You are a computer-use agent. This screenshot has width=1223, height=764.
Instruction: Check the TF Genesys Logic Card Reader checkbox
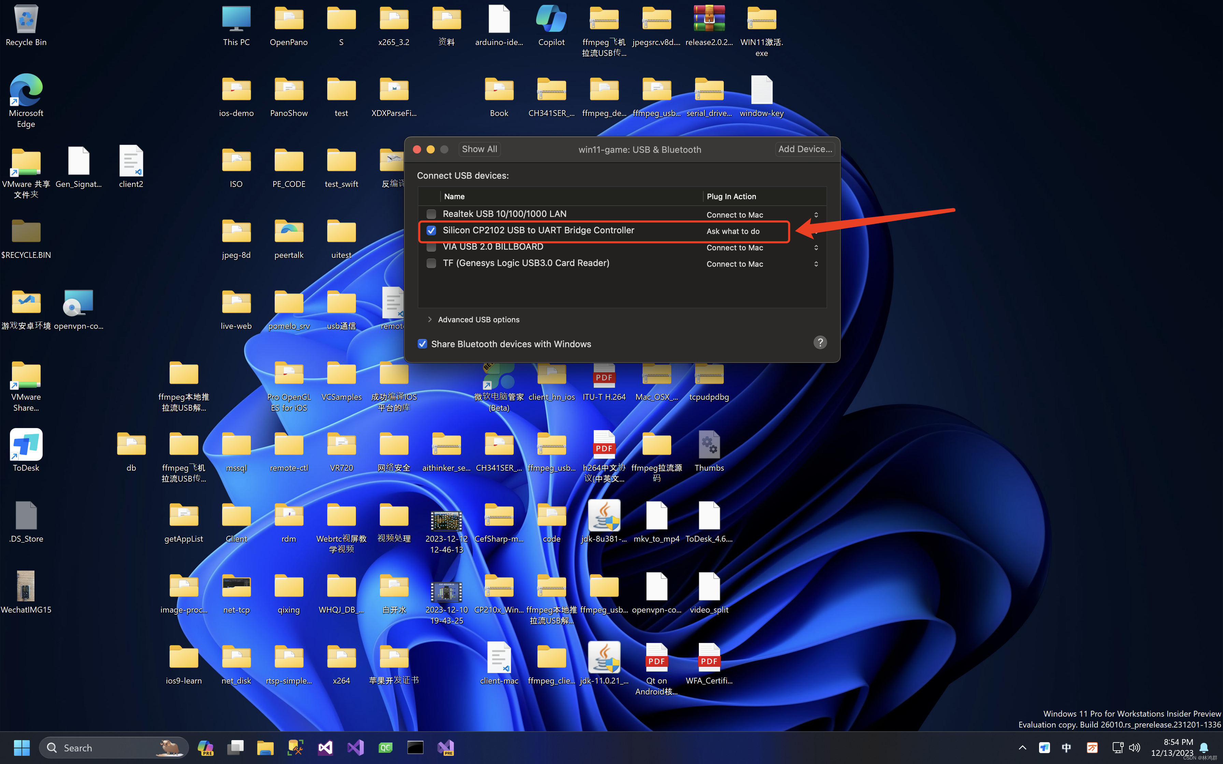tap(431, 263)
